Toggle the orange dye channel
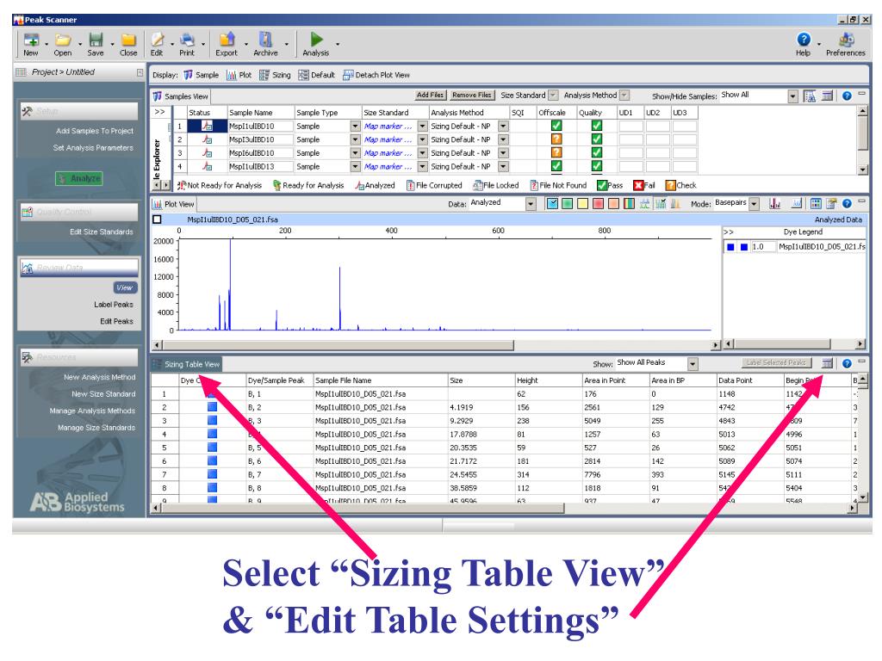 click(613, 204)
